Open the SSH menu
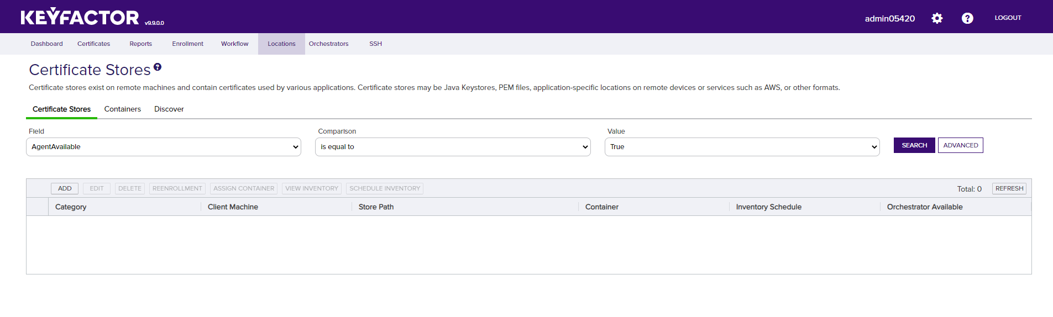This screenshot has height=317, width=1053. (375, 44)
